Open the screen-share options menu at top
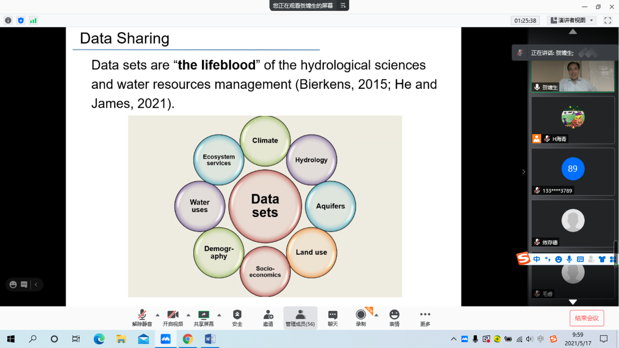 tap(343, 5)
